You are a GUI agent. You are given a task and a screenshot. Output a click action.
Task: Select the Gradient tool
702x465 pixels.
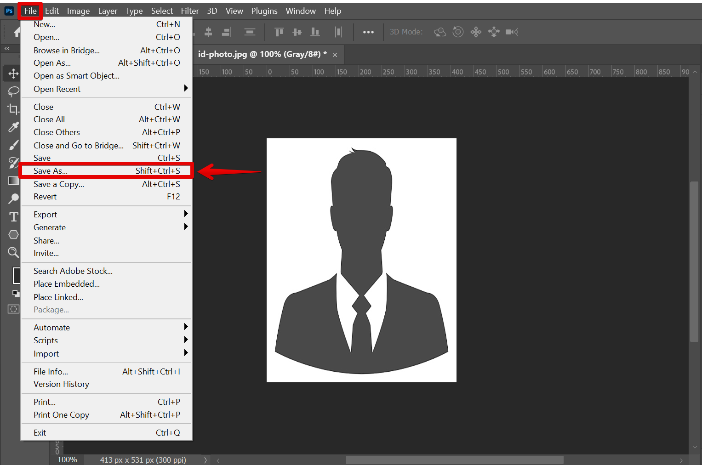pyautogui.click(x=13, y=181)
